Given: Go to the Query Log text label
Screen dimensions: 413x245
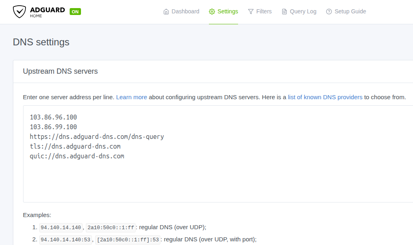Looking at the screenshot, I should click(x=303, y=12).
